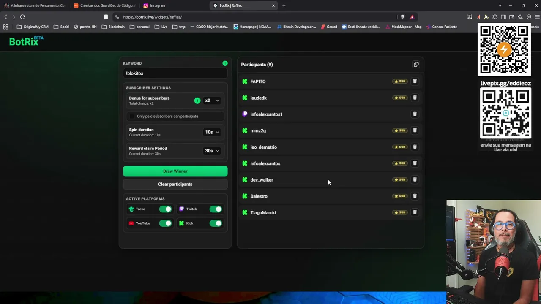Select the BotRix | Raffles tab

pos(243,5)
